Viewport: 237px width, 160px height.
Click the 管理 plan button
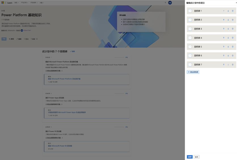coord(26,39)
